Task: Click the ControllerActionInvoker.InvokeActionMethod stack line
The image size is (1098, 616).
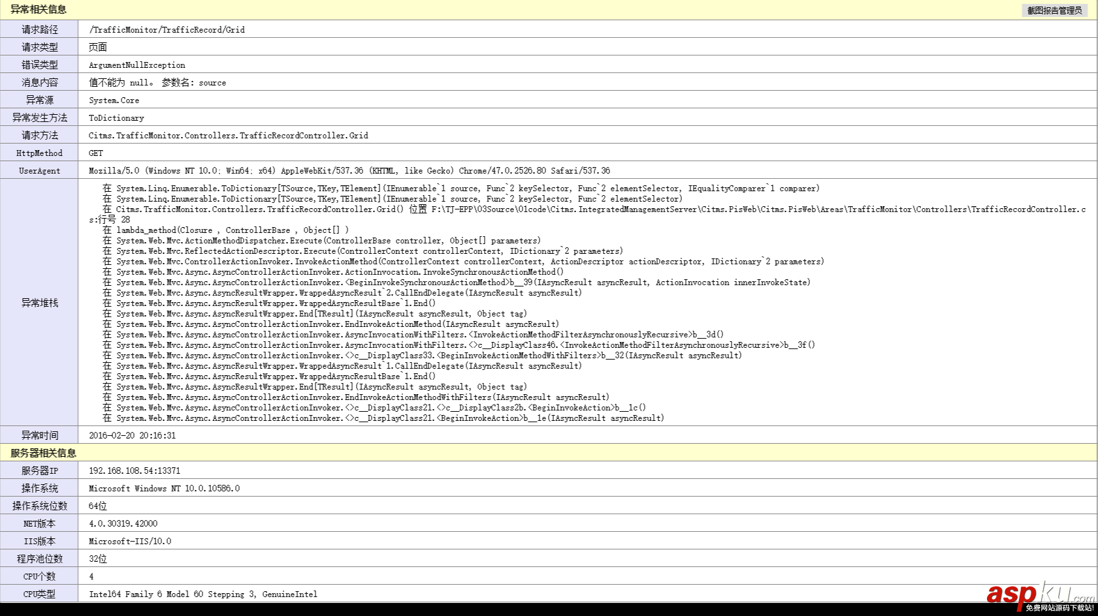Action: point(463,261)
